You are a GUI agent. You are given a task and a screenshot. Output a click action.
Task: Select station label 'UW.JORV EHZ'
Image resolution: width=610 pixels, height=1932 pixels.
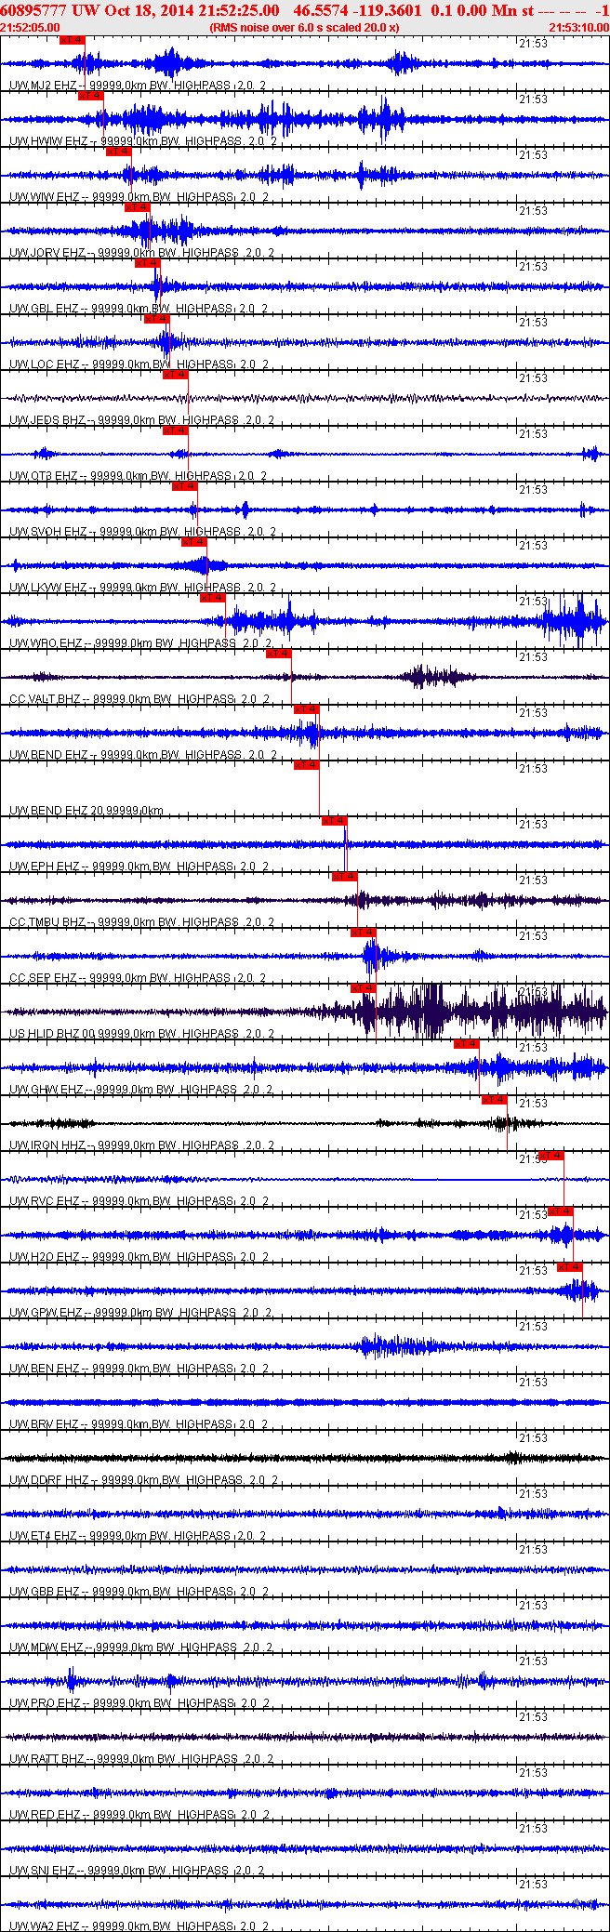[x=47, y=253]
